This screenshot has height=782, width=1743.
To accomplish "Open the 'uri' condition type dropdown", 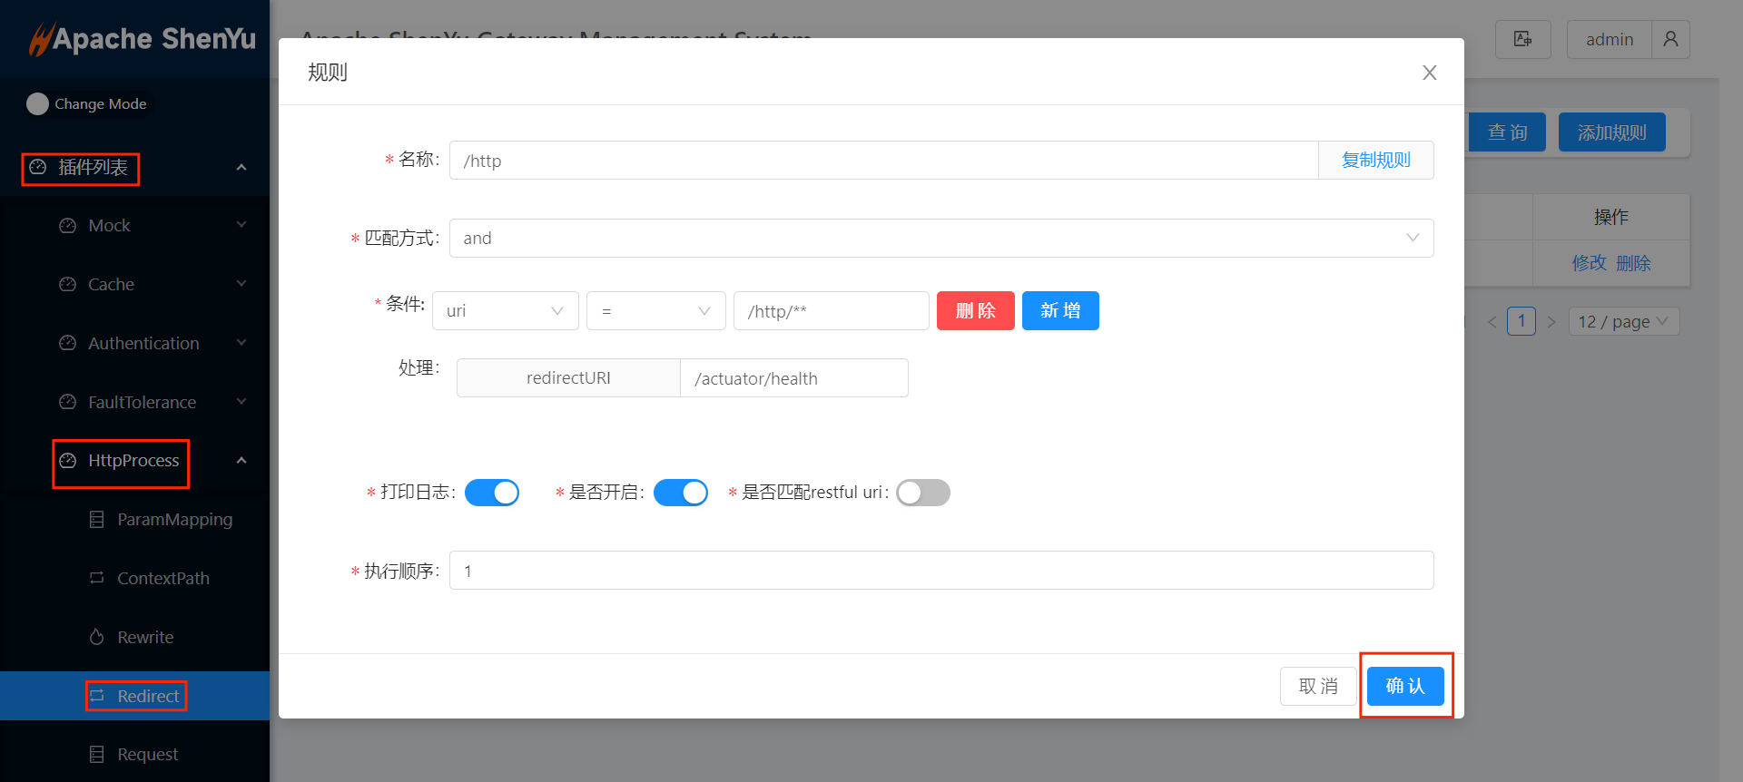I will click(x=505, y=311).
